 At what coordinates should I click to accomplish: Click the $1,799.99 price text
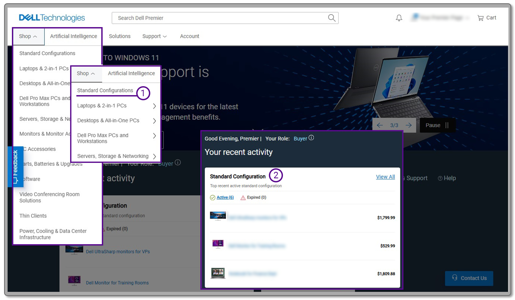point(386,218)
